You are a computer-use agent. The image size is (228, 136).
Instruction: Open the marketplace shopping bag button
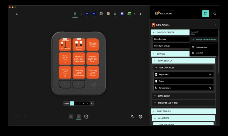click(x=206, y=14)
